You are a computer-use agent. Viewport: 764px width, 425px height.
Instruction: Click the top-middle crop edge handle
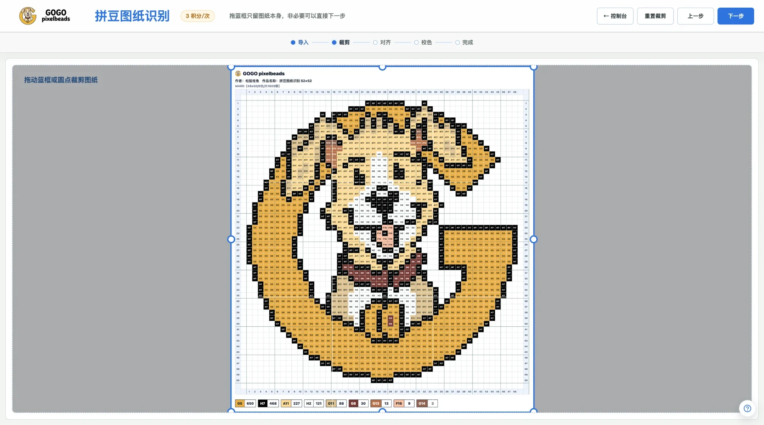tap(382, 67)
